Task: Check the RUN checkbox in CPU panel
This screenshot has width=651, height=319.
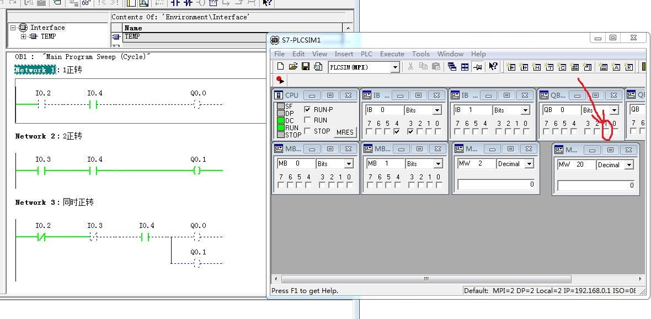Action: click(x=307, y=120)
